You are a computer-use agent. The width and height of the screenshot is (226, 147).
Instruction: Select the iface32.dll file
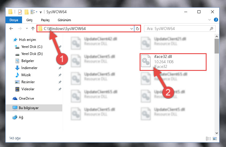(x=173, y=62)
